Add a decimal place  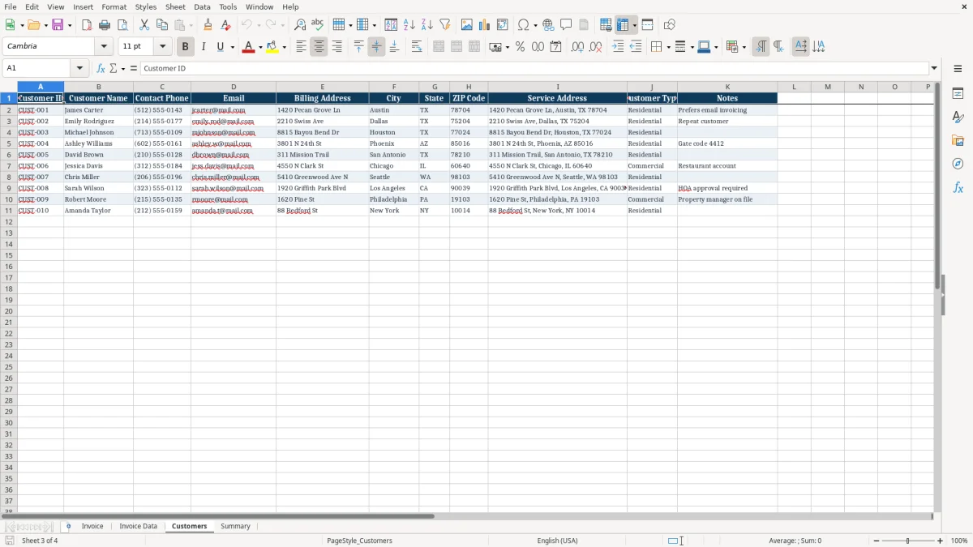pyautogui.click(x=577, y=47)
